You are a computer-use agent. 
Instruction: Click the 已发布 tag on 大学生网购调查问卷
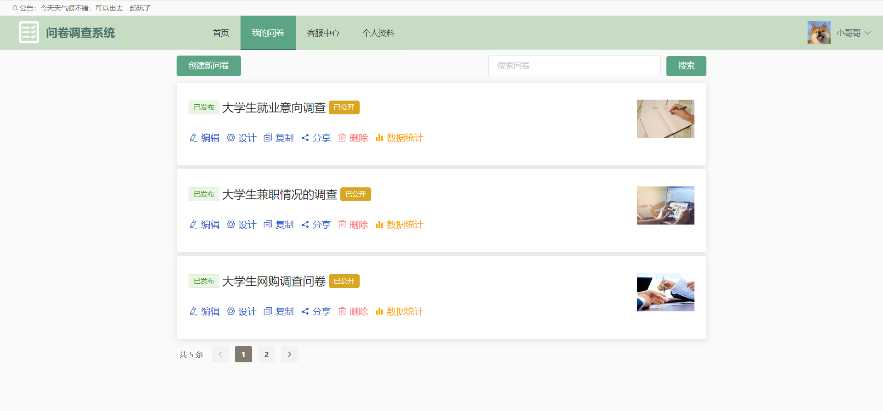tap(204, 281)
